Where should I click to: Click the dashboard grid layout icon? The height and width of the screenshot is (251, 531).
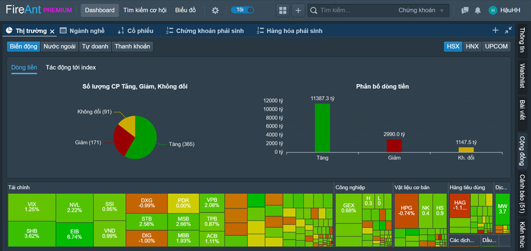pos(282,10)
